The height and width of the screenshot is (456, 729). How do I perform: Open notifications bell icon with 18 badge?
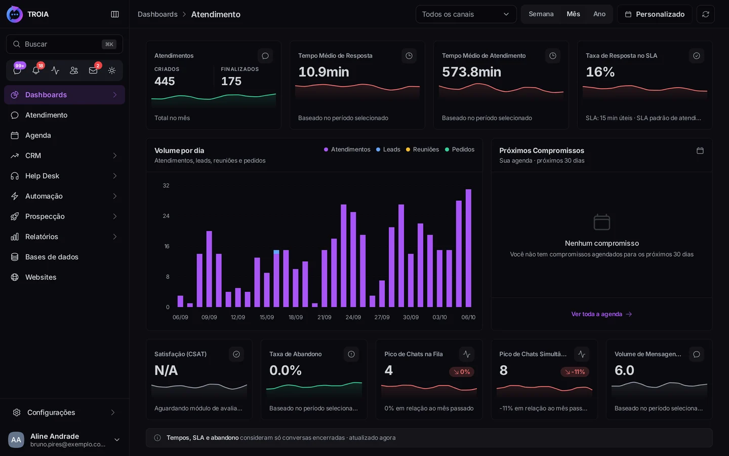[x=36, y=70]
